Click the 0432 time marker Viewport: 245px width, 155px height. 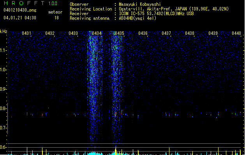point(50,33)
